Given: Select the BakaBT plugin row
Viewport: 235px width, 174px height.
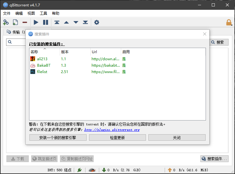Looking at the screenshot, I should coord(117,65).
